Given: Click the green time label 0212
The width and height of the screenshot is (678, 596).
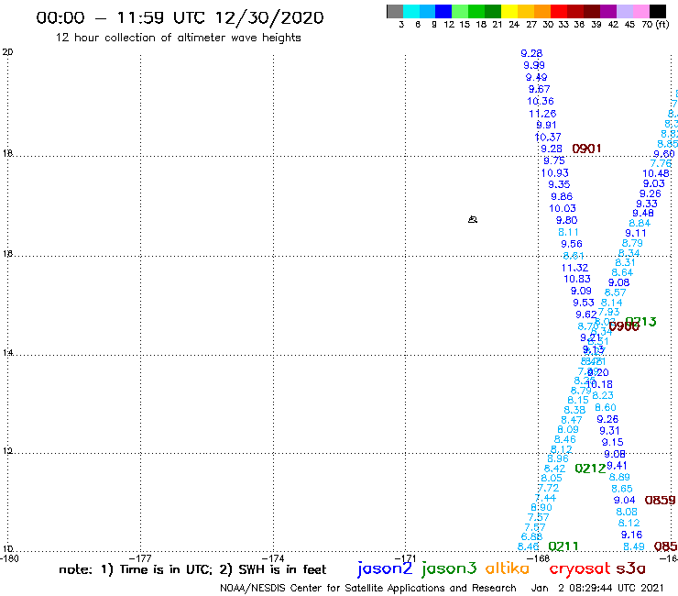Looking at the screenshot, I should [590, 469].
